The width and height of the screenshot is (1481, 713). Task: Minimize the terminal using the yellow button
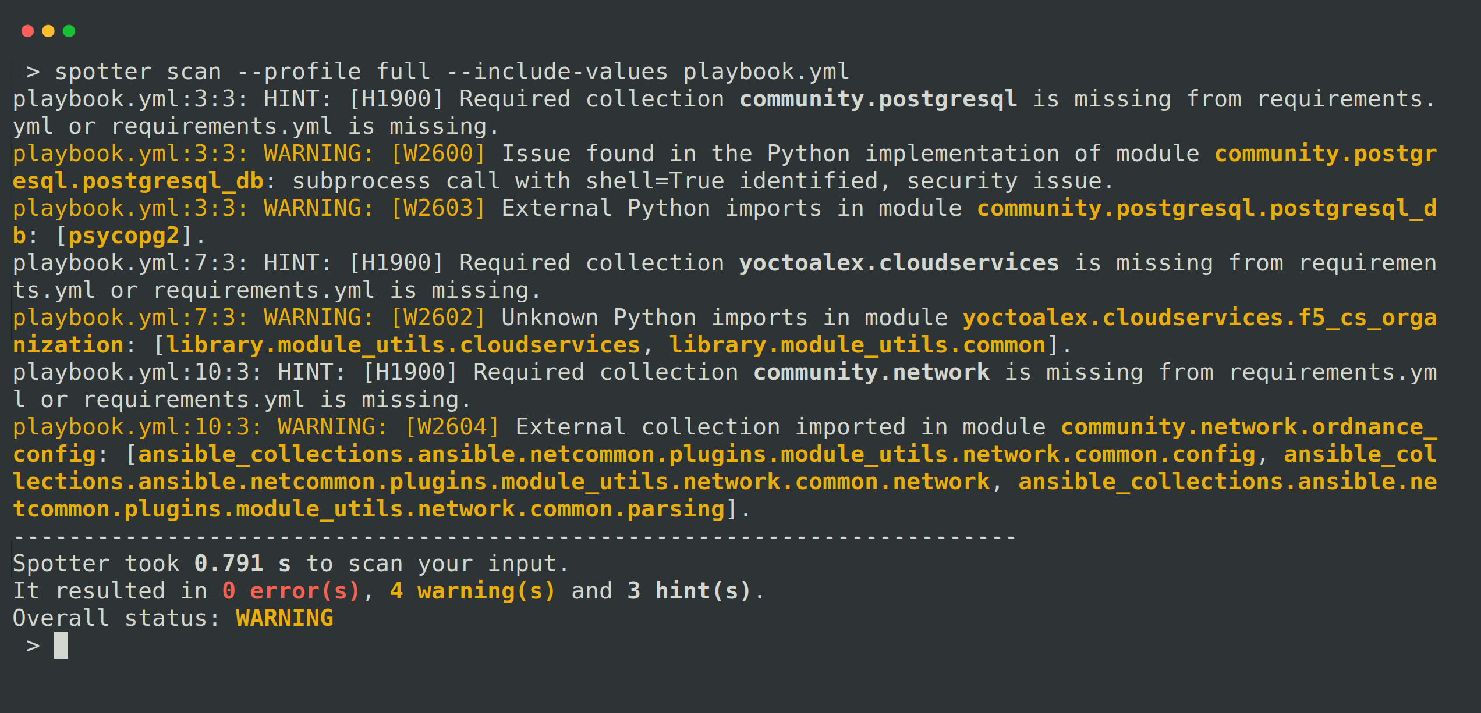[48, 31]
